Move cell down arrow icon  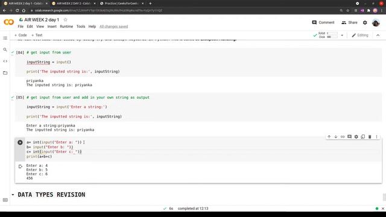pyautogui.click(x=336, y=137)
